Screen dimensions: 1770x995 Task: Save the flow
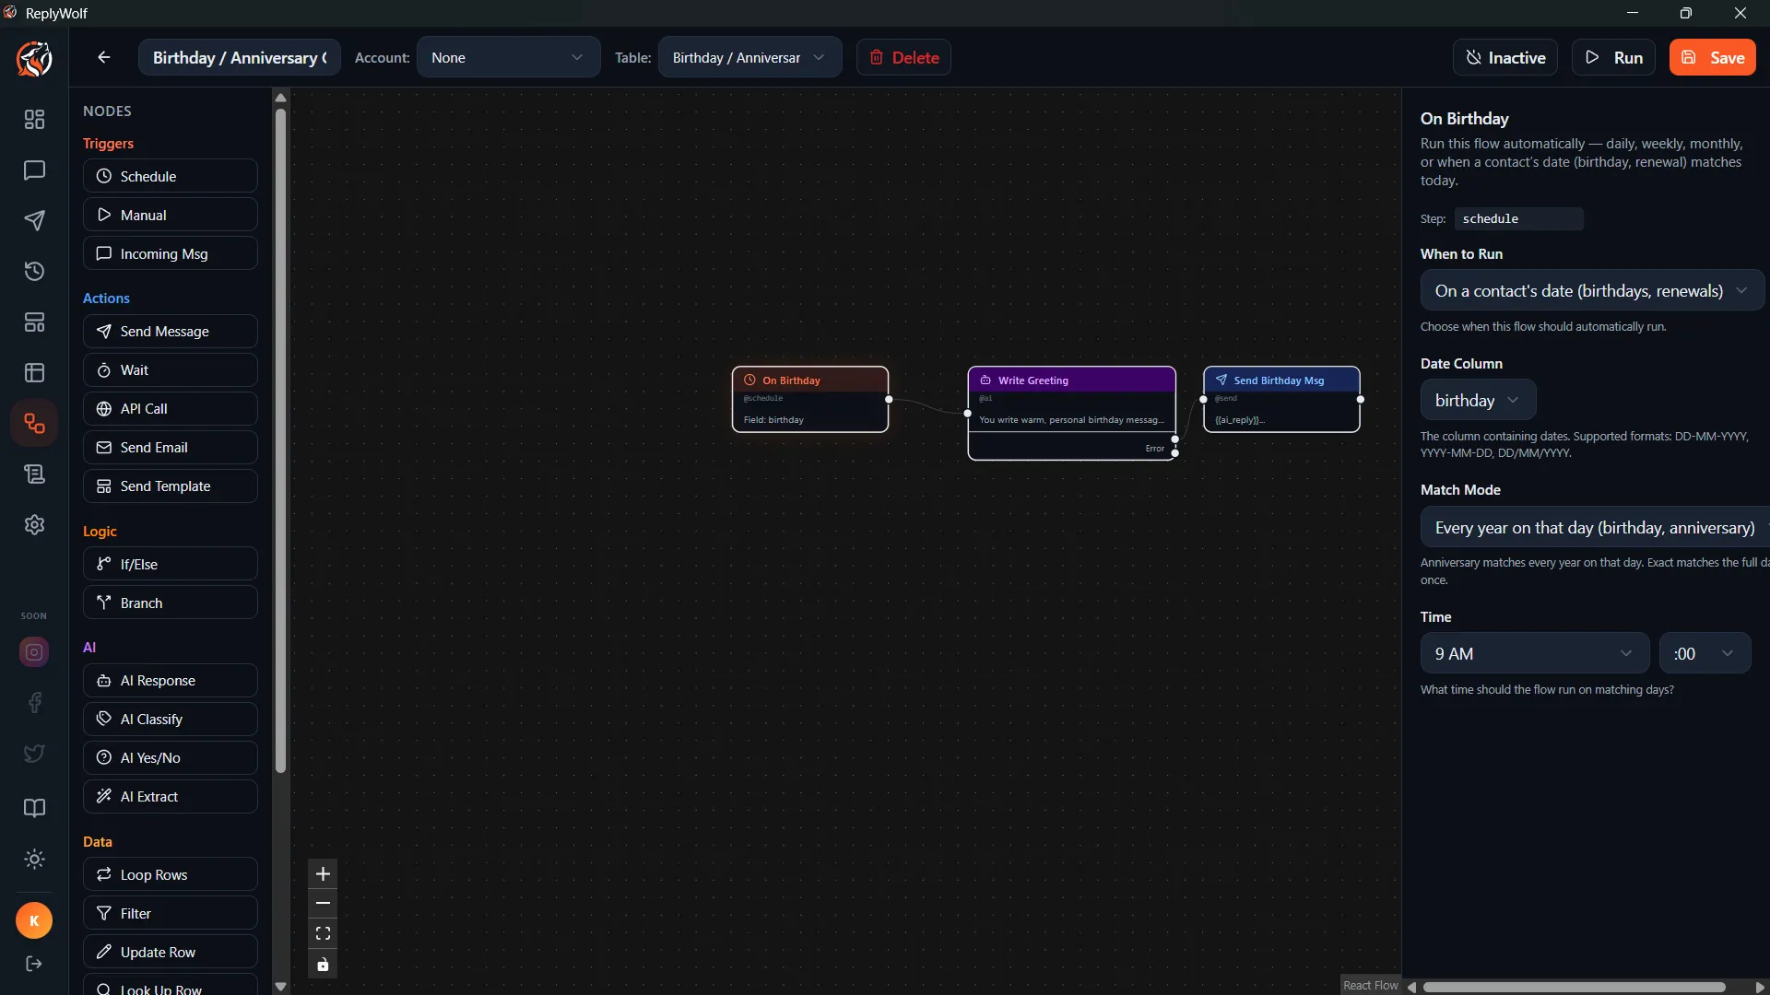[1712, 57]
